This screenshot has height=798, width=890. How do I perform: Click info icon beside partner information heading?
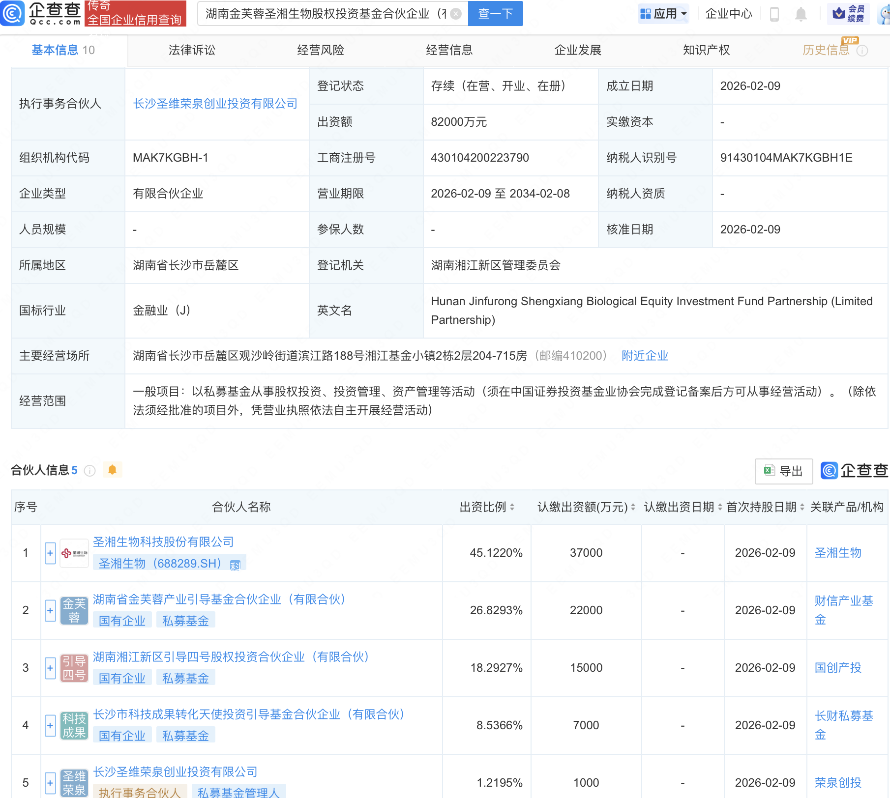[x=89, y=471]
